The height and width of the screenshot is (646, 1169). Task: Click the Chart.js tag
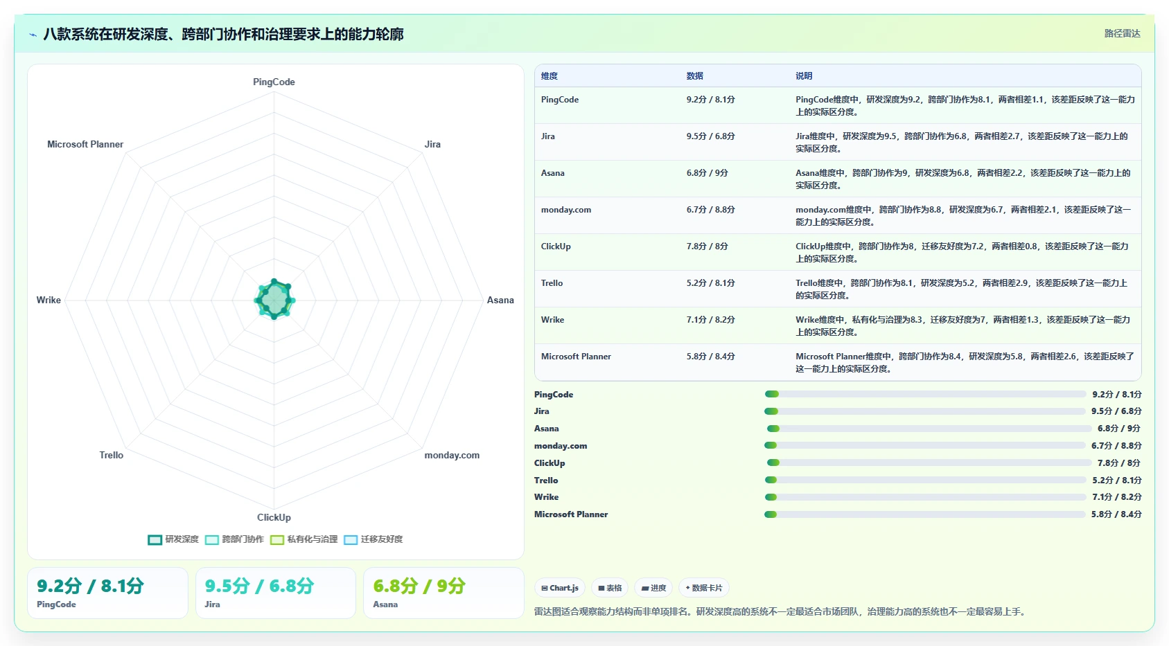[x=560, y=588]
